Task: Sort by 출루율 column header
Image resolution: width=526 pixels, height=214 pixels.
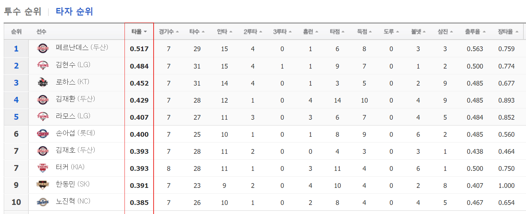Action: pos(475,32)
